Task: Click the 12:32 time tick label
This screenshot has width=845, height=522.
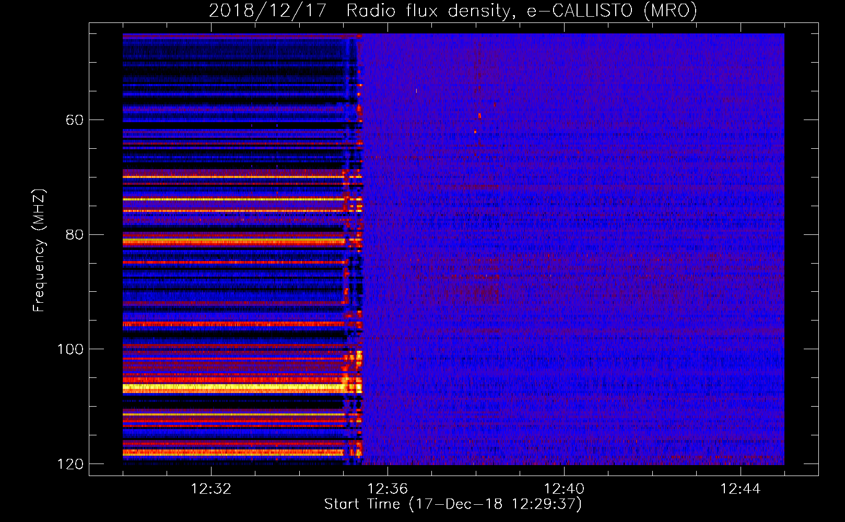Action: (x=211, y=489)
